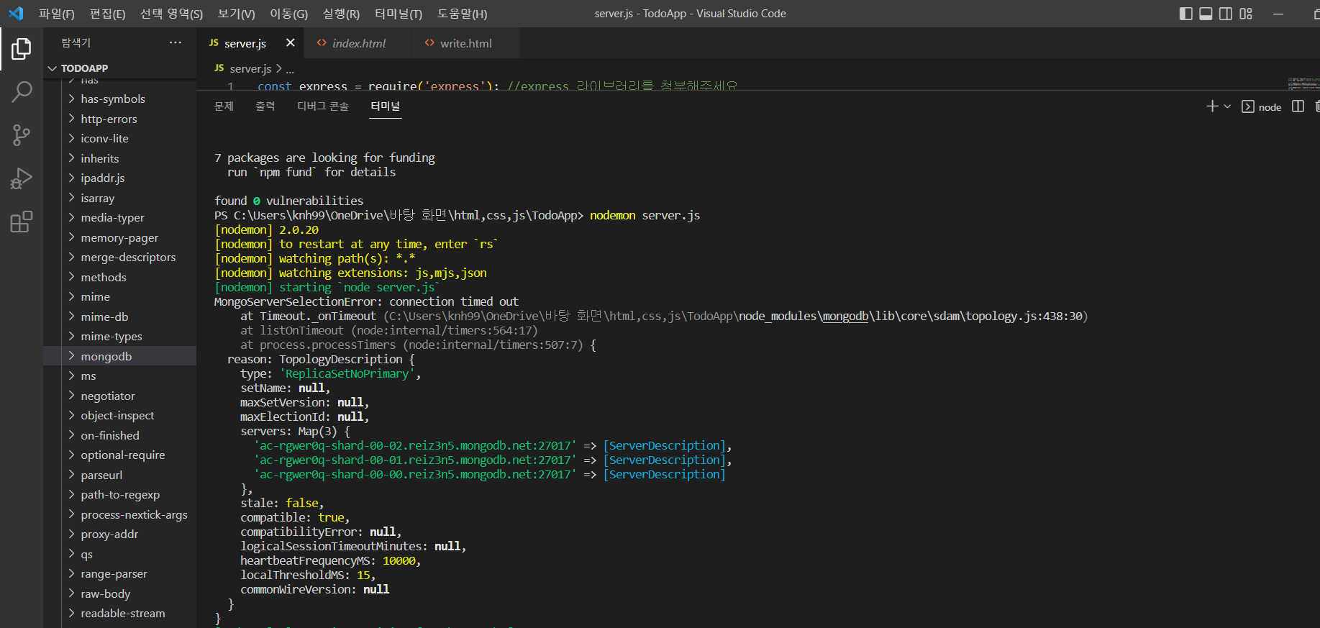Split the terminal panel
1320x628 pixels.
pos(1298,106)
